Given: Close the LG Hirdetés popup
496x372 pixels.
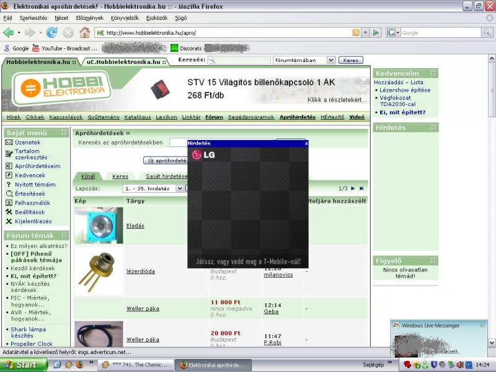Looking at the screenshot, I should click(x=306, y=144).
